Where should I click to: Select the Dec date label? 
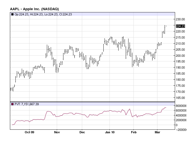(82, 132)
